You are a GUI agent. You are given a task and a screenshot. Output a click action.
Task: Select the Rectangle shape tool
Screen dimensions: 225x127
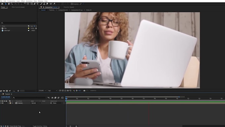tap(31, 4)
